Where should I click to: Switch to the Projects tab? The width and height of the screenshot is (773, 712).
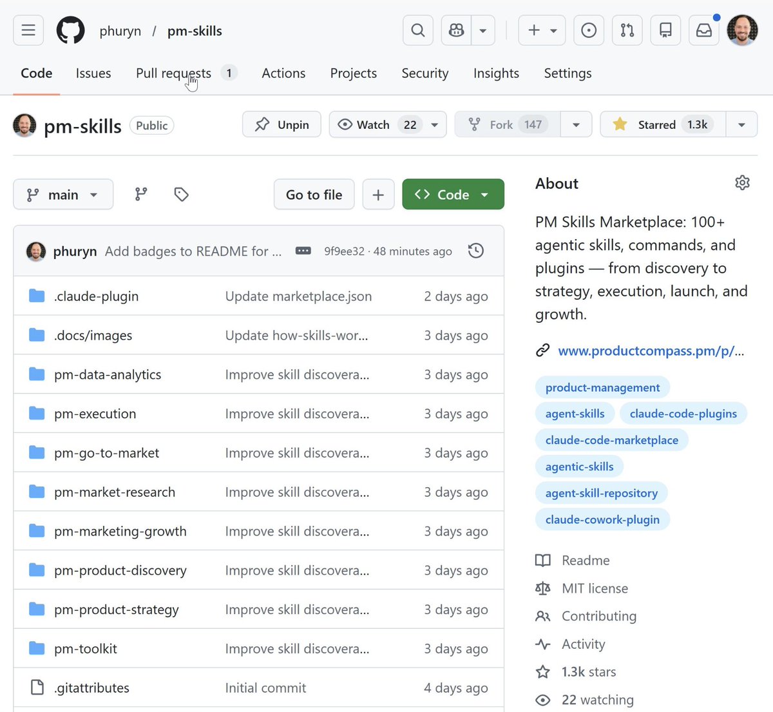pos(354,73)
